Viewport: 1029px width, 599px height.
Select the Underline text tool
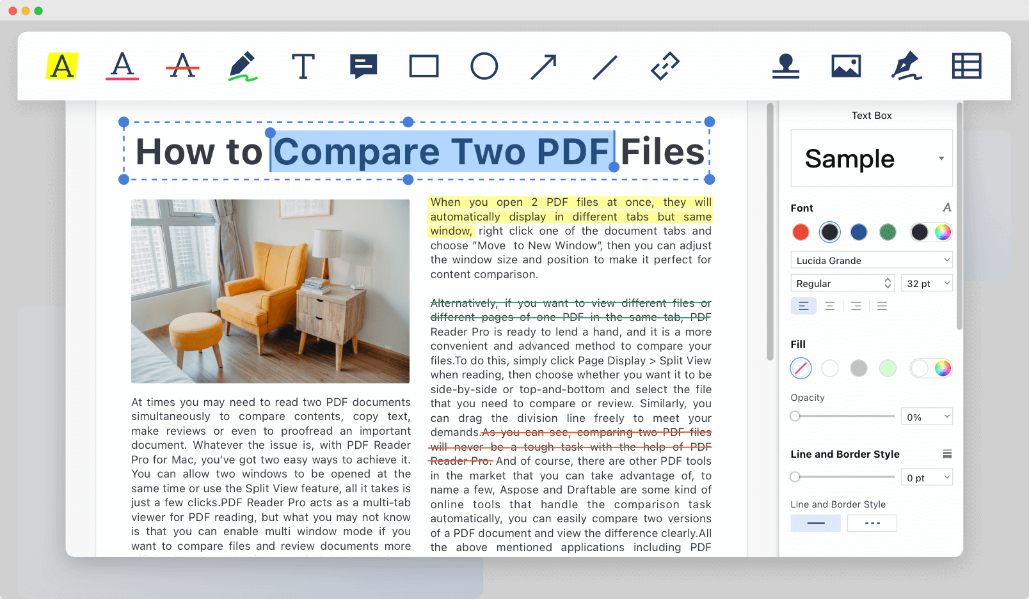(122, 66)
